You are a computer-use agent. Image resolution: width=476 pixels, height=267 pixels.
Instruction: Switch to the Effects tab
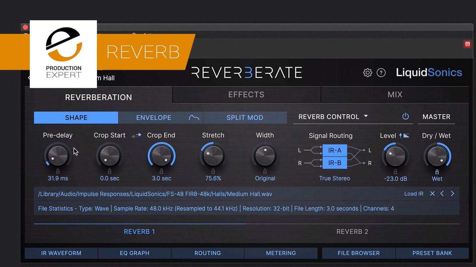click(246, 95)
